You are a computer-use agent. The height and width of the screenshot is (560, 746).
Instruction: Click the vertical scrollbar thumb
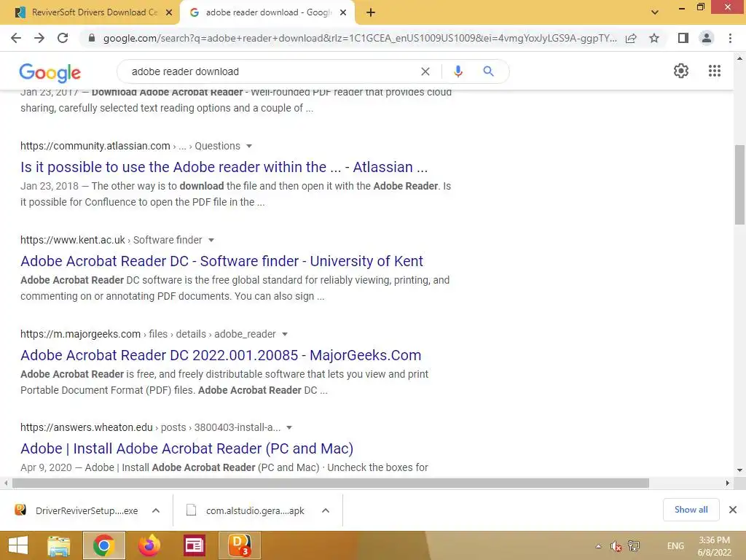tap(739, 184)
